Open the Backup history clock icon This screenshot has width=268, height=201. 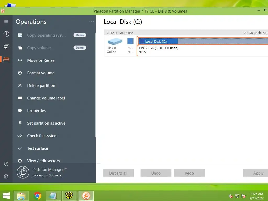click(6, 34)
